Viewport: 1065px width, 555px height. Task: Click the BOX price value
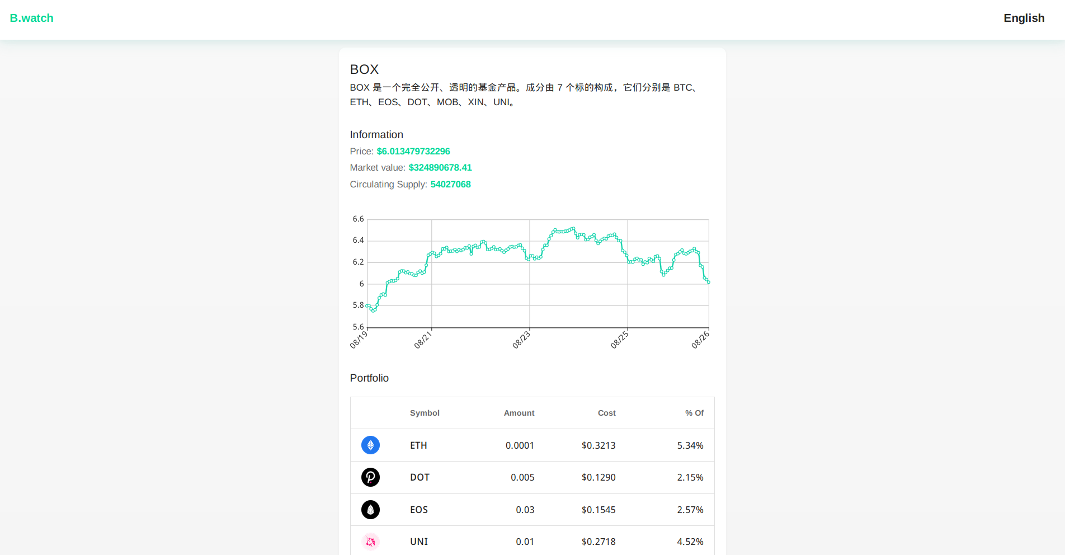click(x=413, y=151)
